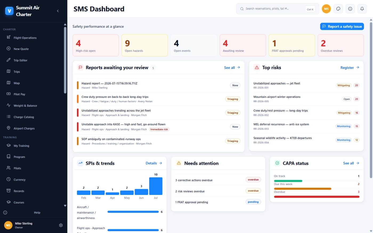Click the New Quote plus icon

(x=9, y=49)
